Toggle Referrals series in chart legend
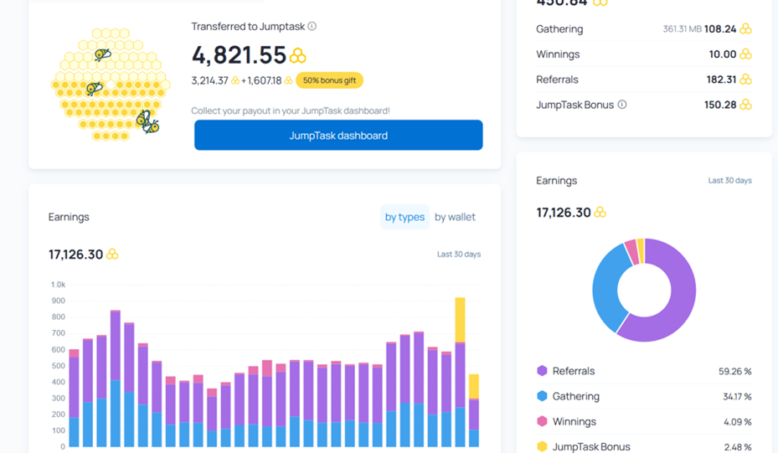778x453 pixels. point(574,371)
